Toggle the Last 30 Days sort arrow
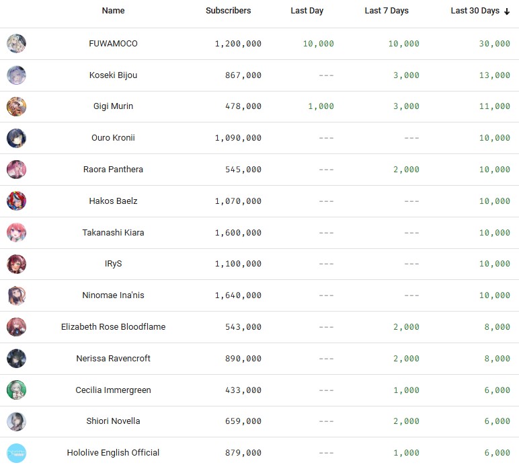Image resolution: width=519 pixels, height=465 pixels. 507,11
